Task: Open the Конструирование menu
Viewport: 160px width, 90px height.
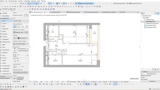Action: pos(13,1)
